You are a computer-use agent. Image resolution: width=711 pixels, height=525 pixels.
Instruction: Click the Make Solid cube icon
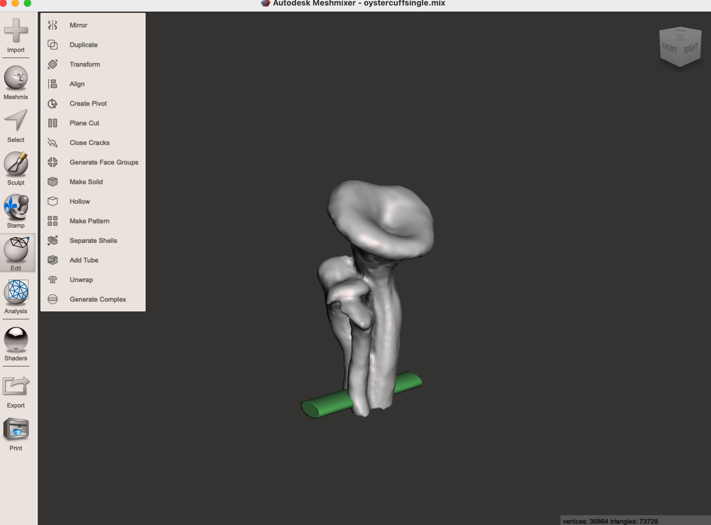coord(52,182)
